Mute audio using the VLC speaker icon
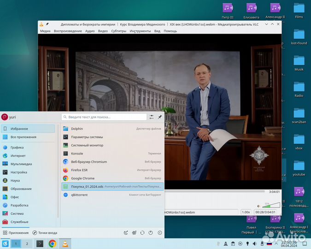Image resolution: width=311 pixels, height=249 pixels. [x=259, y=206]
